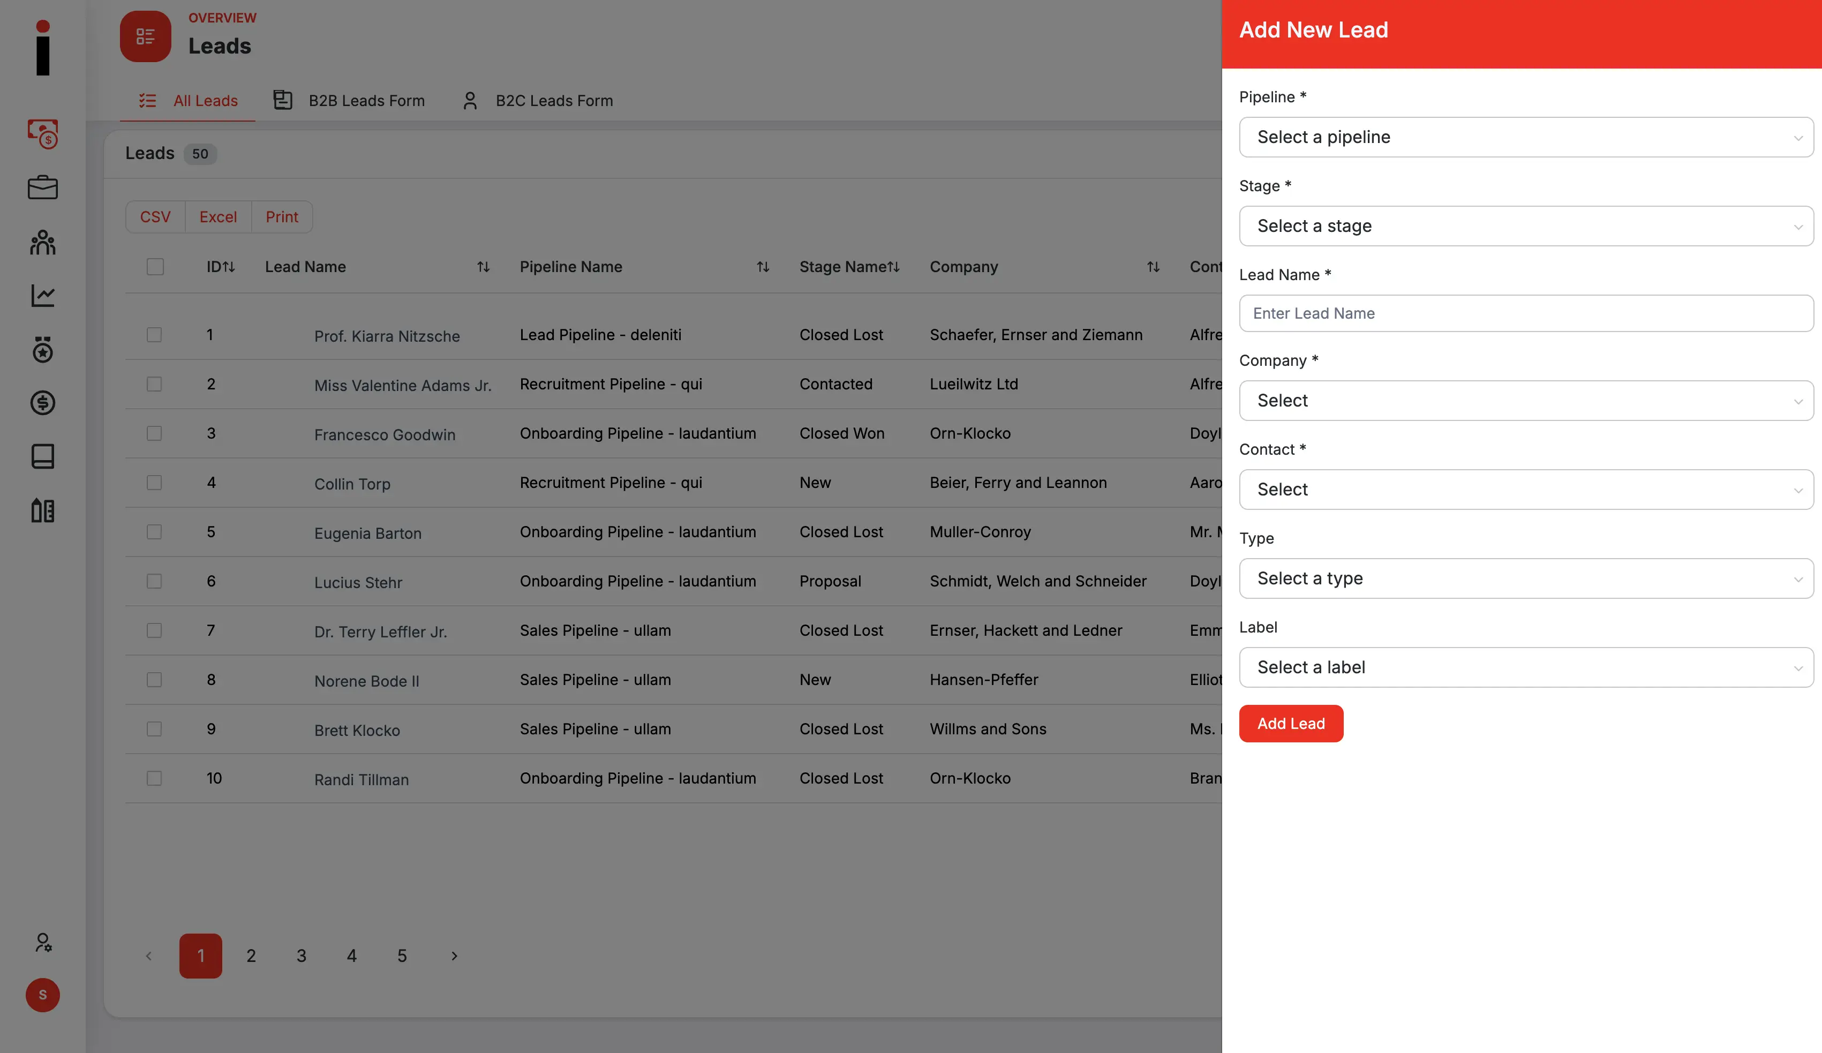Open the Select a pipeline dropdown
The height and width of the screenshot is (1053, 1822).
pyautogui.click(x=1526, y=138)
